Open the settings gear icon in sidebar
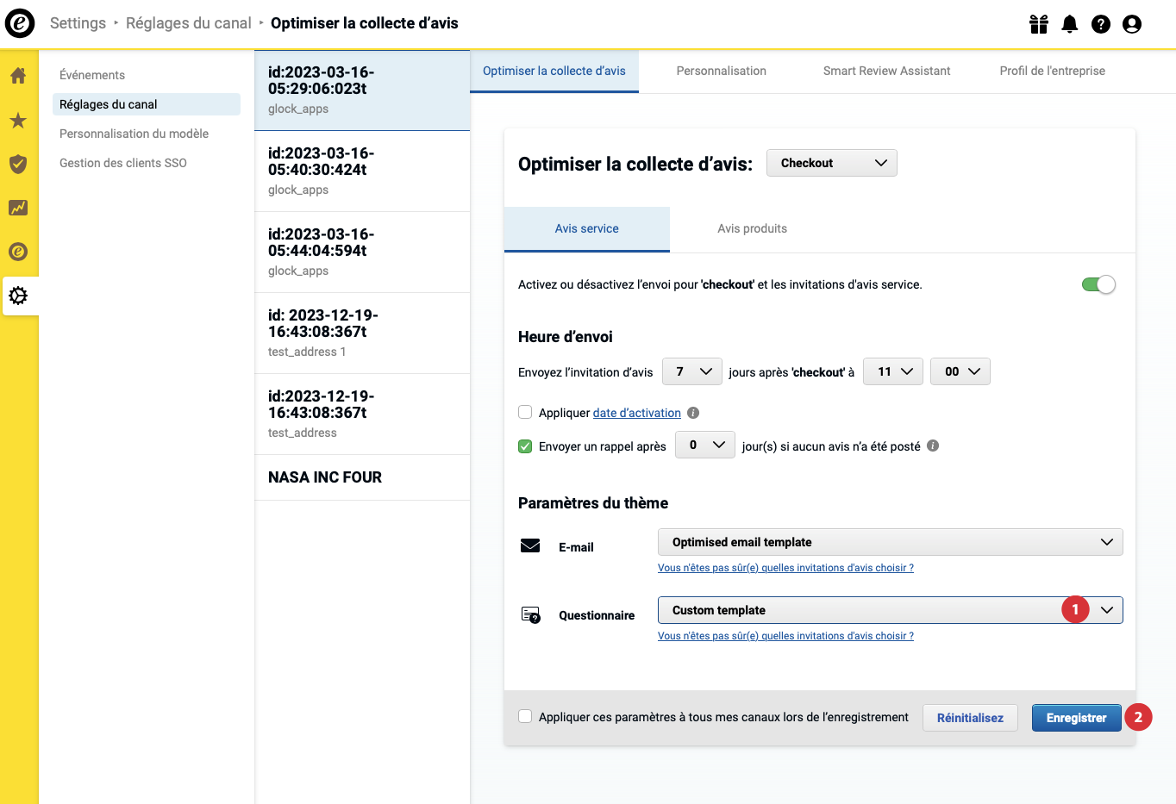1176x804 pixels. (x=18, y=296)
